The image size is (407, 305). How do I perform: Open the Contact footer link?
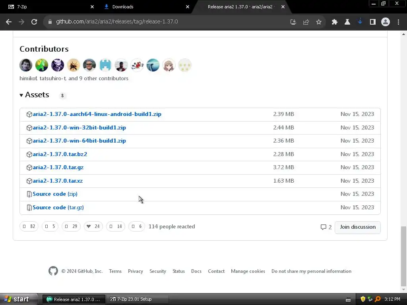[216, 271]
